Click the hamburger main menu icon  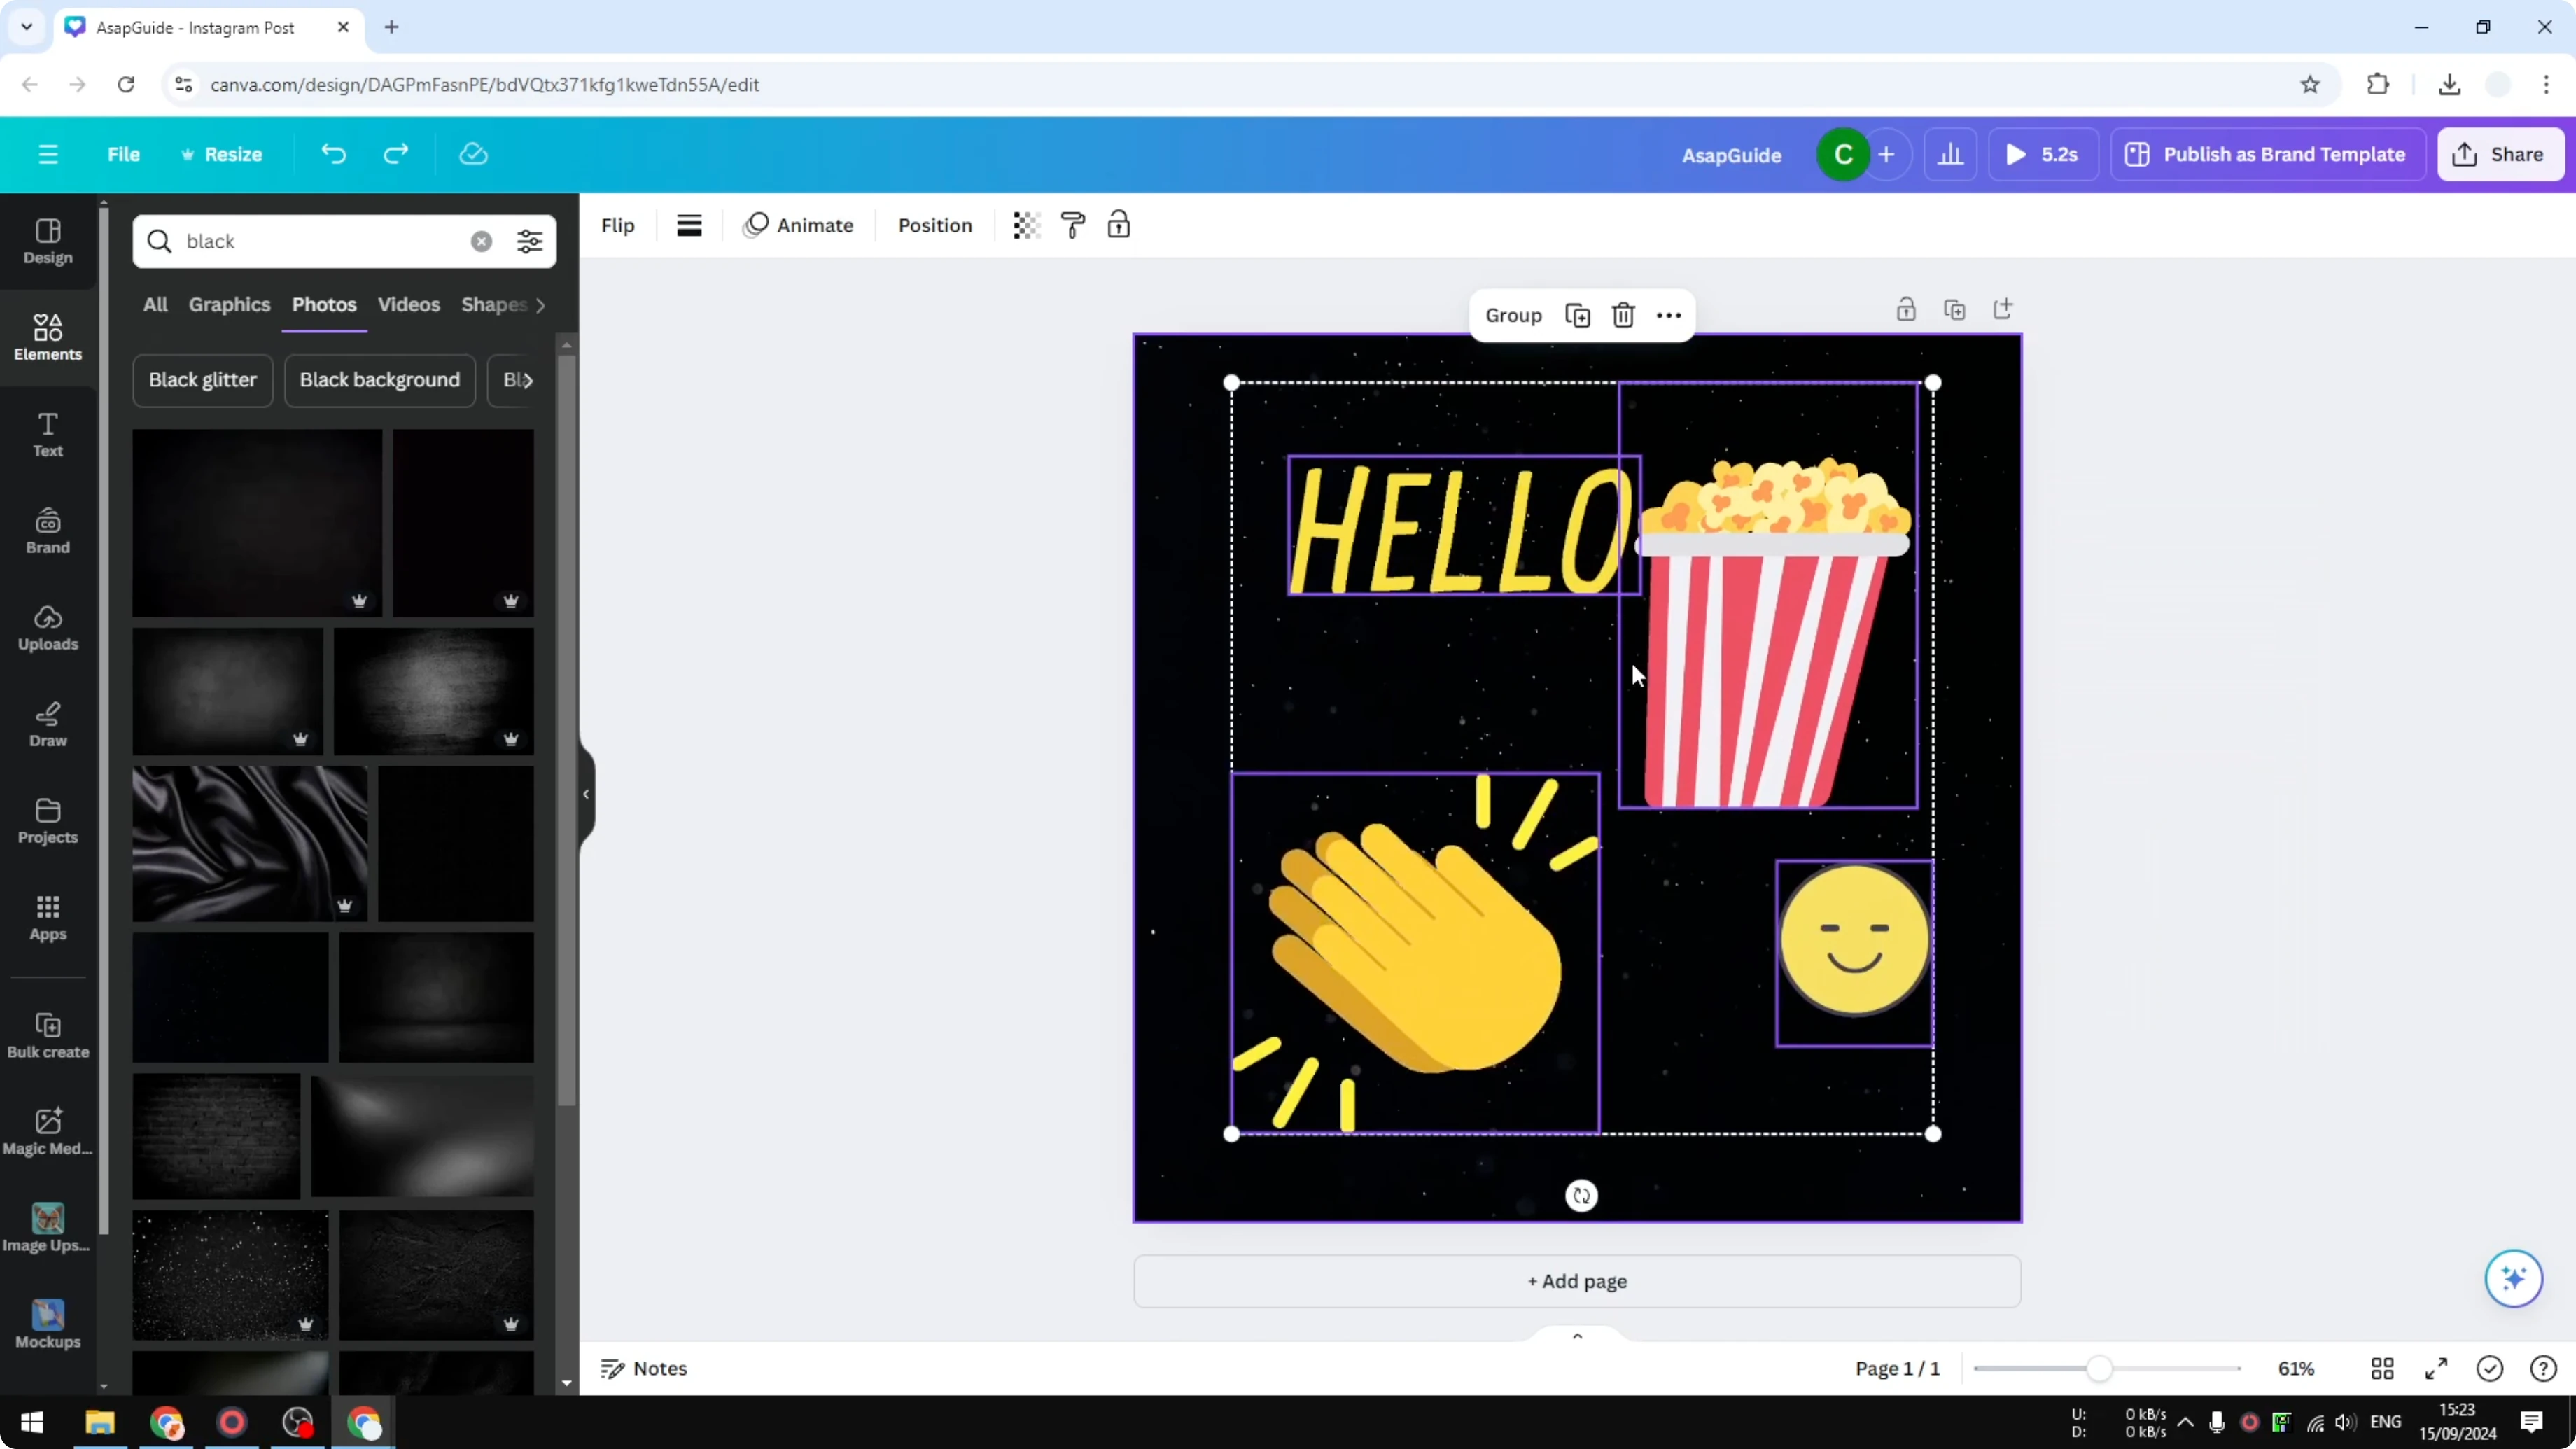click(48, 154)
